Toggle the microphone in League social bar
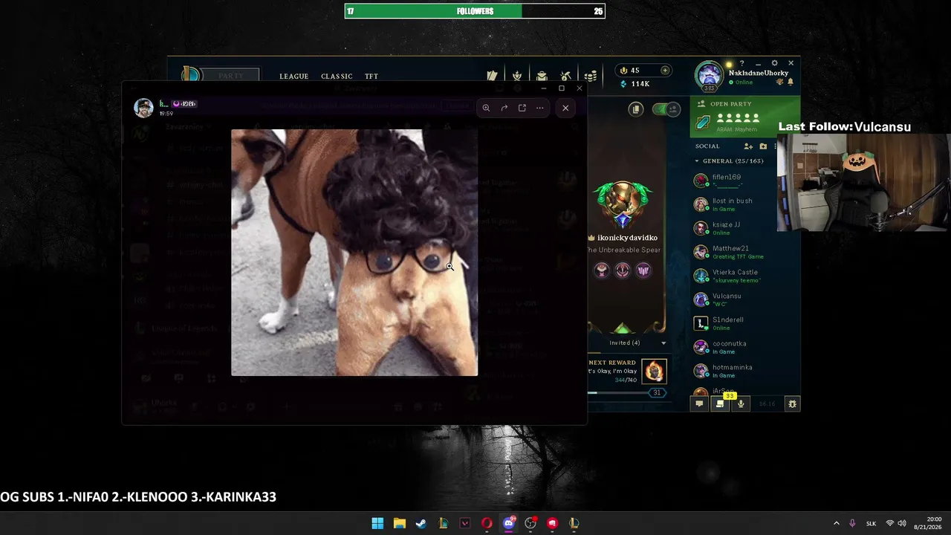This screenshot has width=951, height=535. click(x=740, y=403)
